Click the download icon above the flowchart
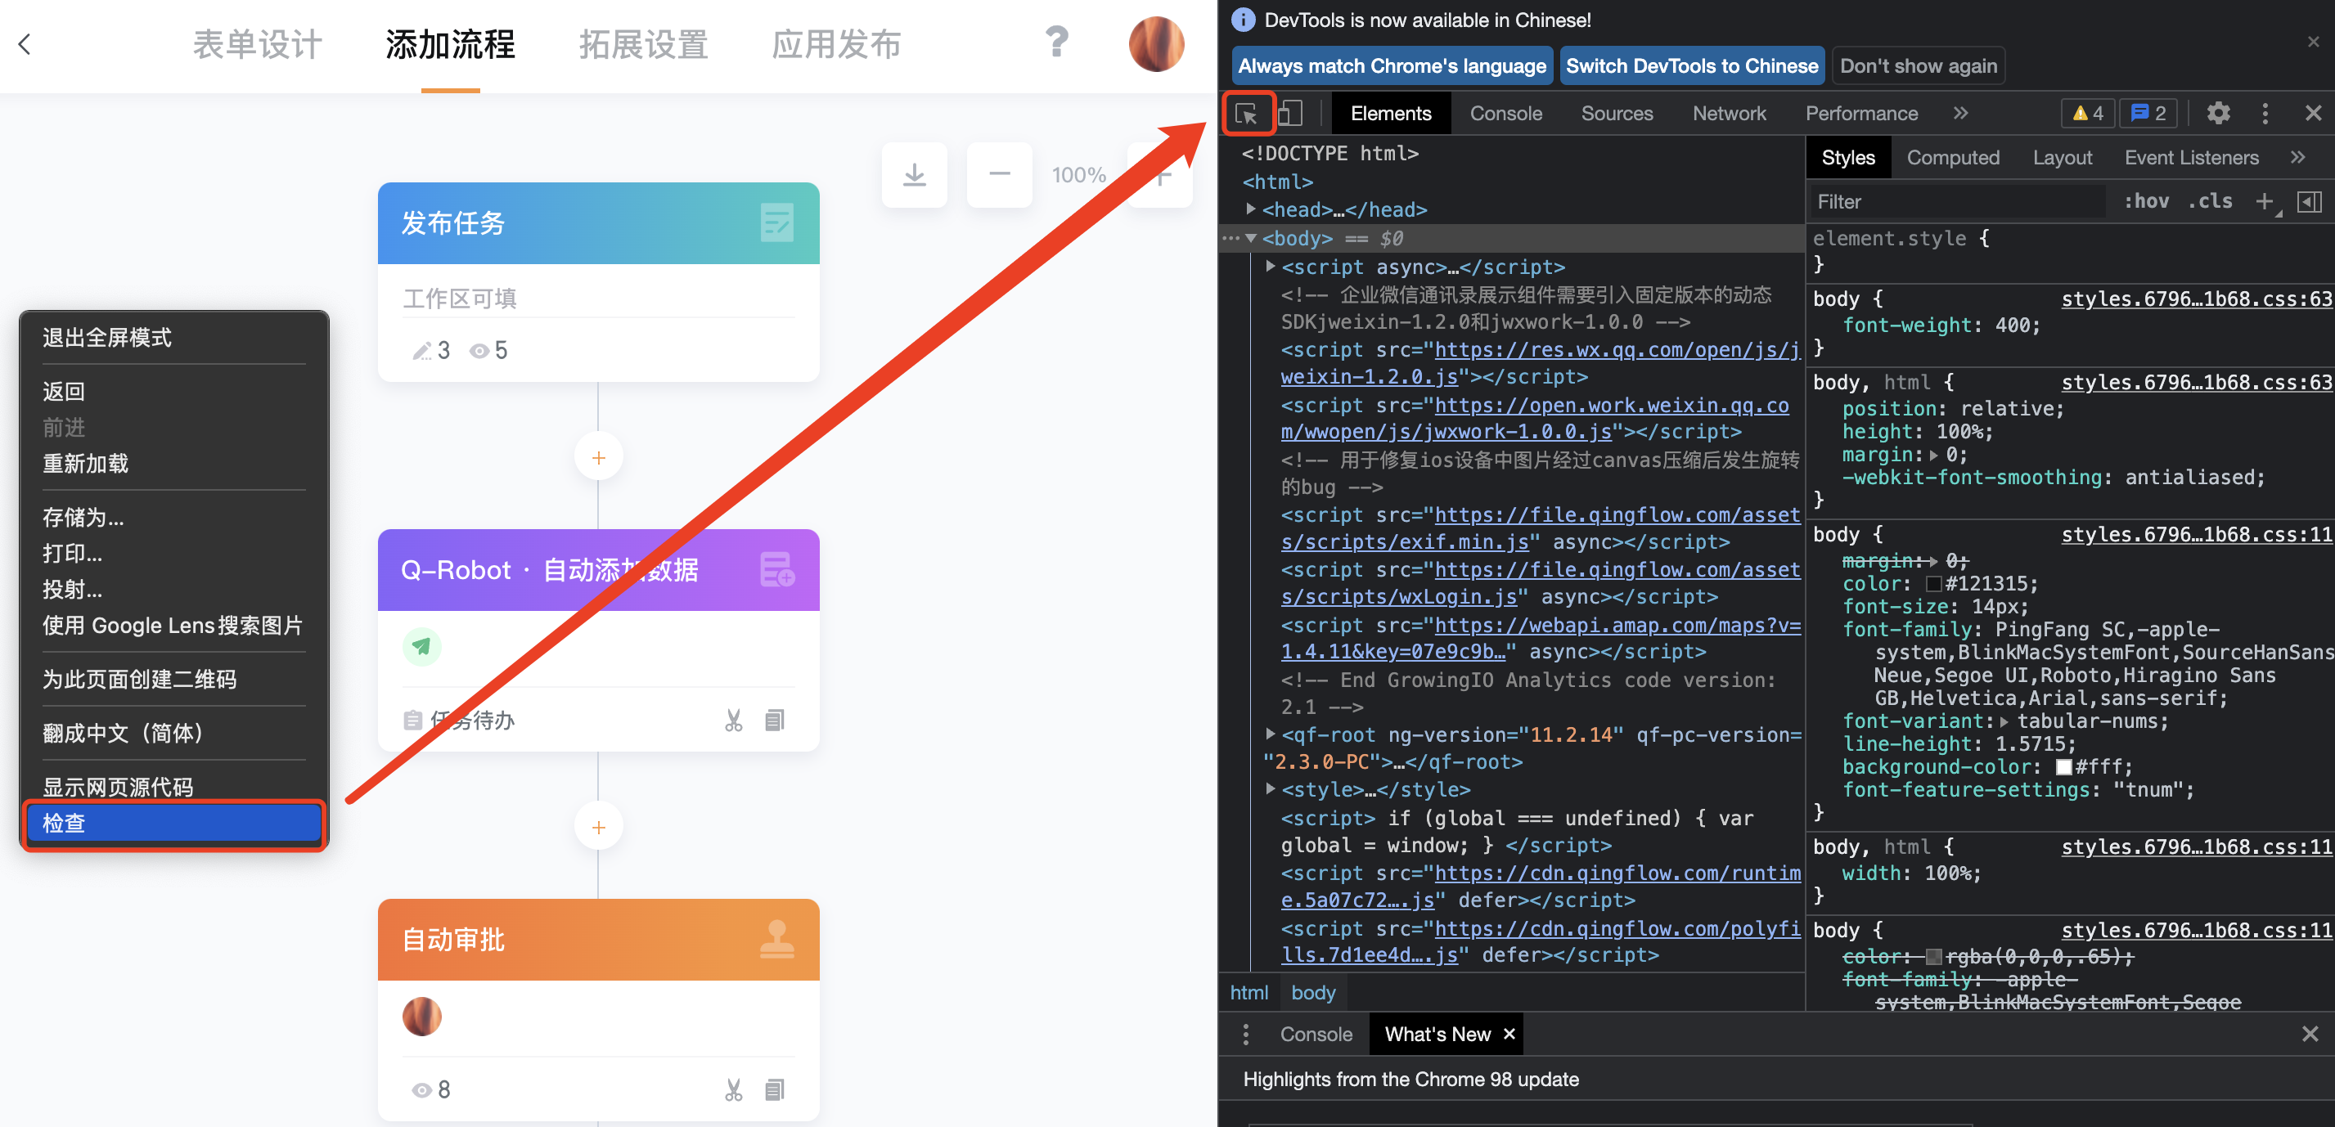Viewport: 2335px width, 1127px height. click(915, 174)
